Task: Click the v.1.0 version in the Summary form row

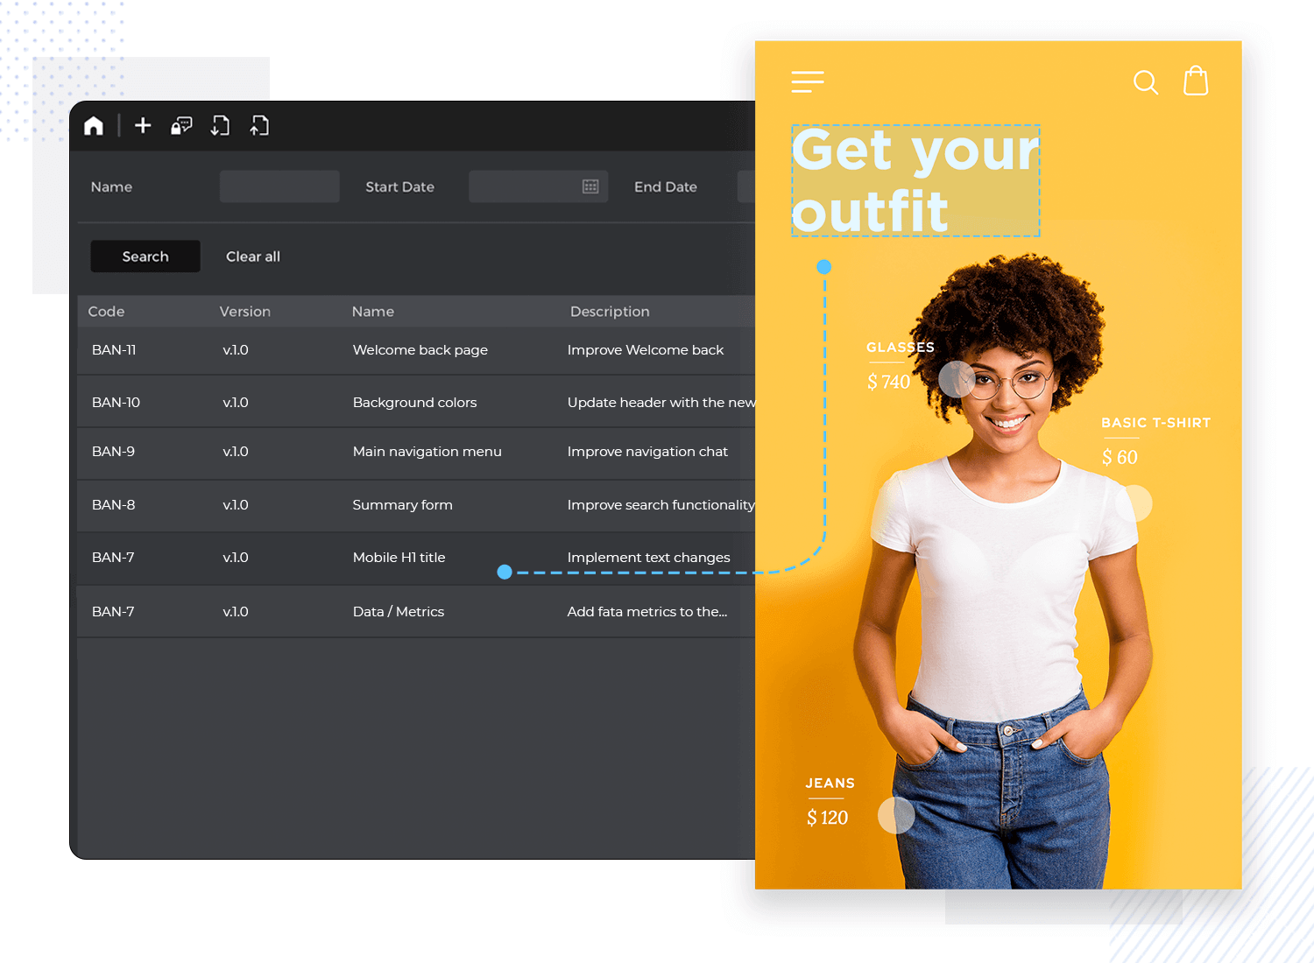Action: 236,505
